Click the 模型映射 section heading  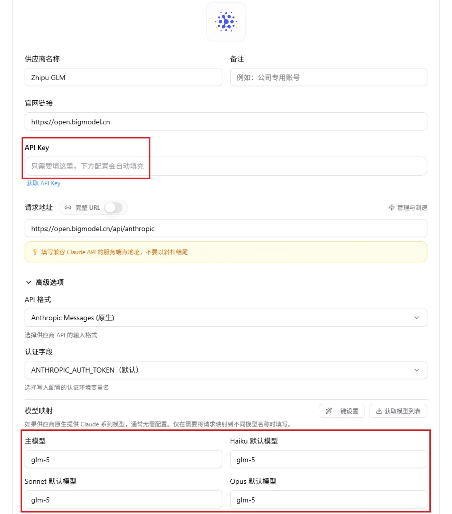pyautogui.click(x=39, y=411)
